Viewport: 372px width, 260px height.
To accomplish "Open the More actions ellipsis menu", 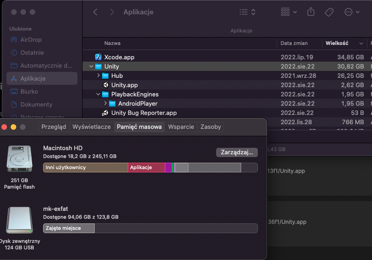I will point(352,12).
